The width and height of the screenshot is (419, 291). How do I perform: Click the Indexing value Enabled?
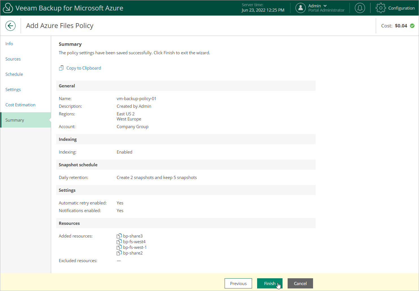pos(124,152)
